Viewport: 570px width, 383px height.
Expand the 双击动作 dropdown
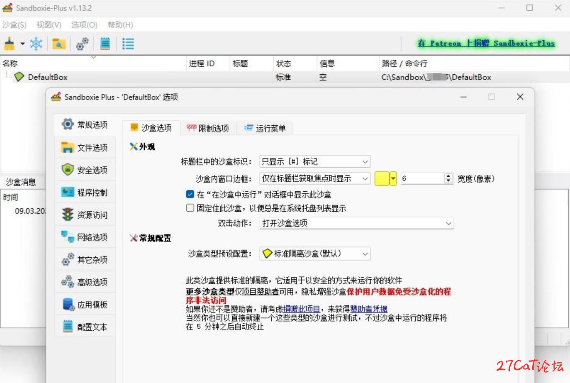pos(356,223)
